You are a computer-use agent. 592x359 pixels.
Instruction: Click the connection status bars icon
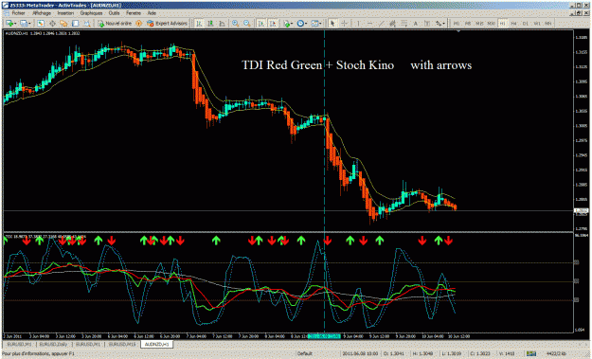(531, 353)
